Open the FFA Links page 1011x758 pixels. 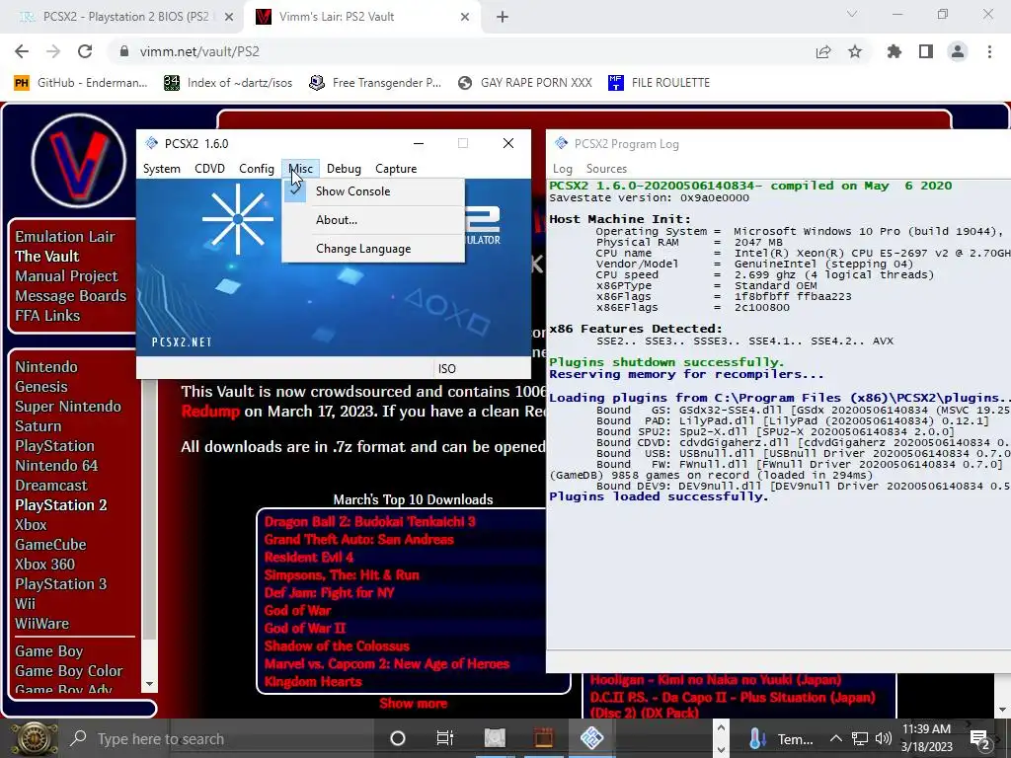pyautogui.click(x=47, y=316)
